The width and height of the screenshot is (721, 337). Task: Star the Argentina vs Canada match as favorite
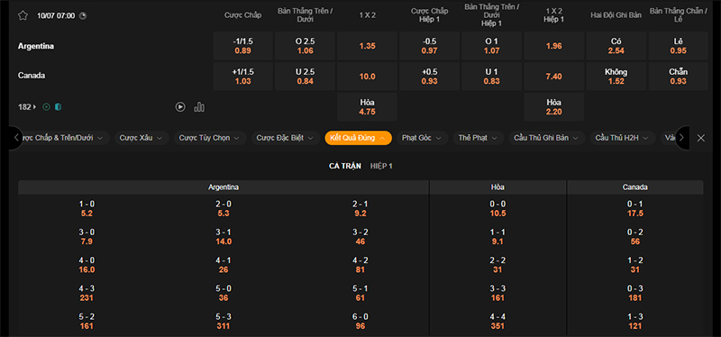pos(23,15)
